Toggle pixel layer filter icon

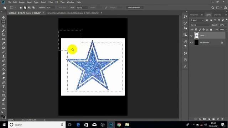click(207, 20)
